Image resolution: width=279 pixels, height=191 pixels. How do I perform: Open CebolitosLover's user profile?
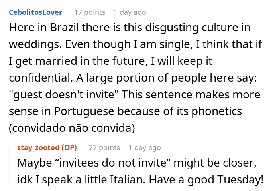tap(35, 12)
